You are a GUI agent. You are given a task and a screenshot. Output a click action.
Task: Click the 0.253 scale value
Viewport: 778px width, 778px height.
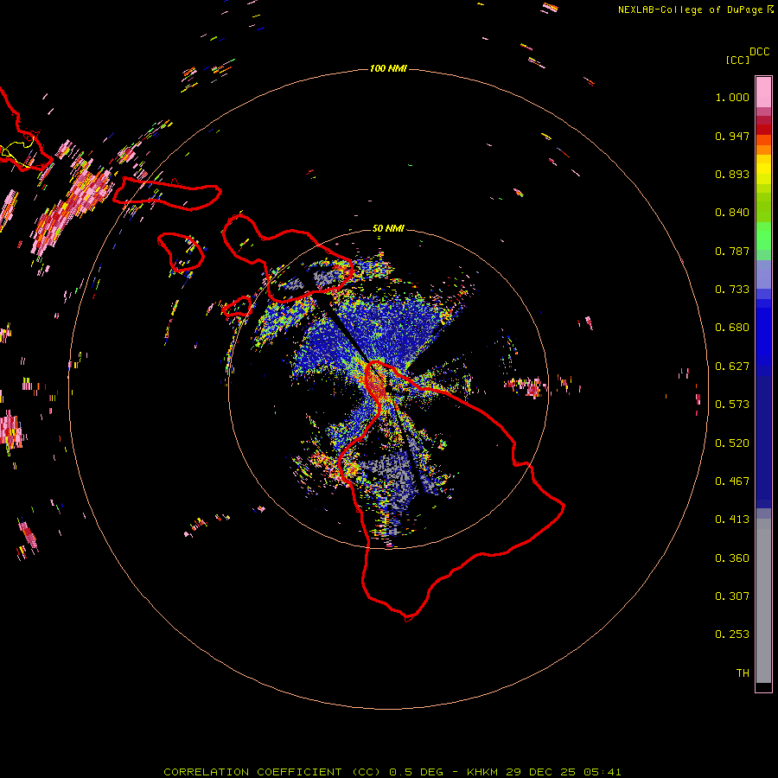click(732, 635)
